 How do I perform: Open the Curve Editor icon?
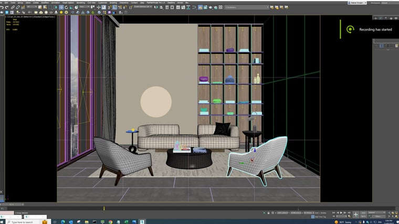(x=183, y=7)
